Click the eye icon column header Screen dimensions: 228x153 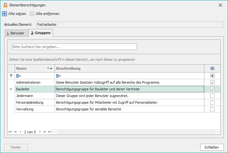(x=212, y=68)
